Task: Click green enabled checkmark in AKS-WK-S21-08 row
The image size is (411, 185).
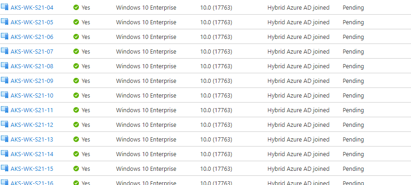Action: pos(76,66)
